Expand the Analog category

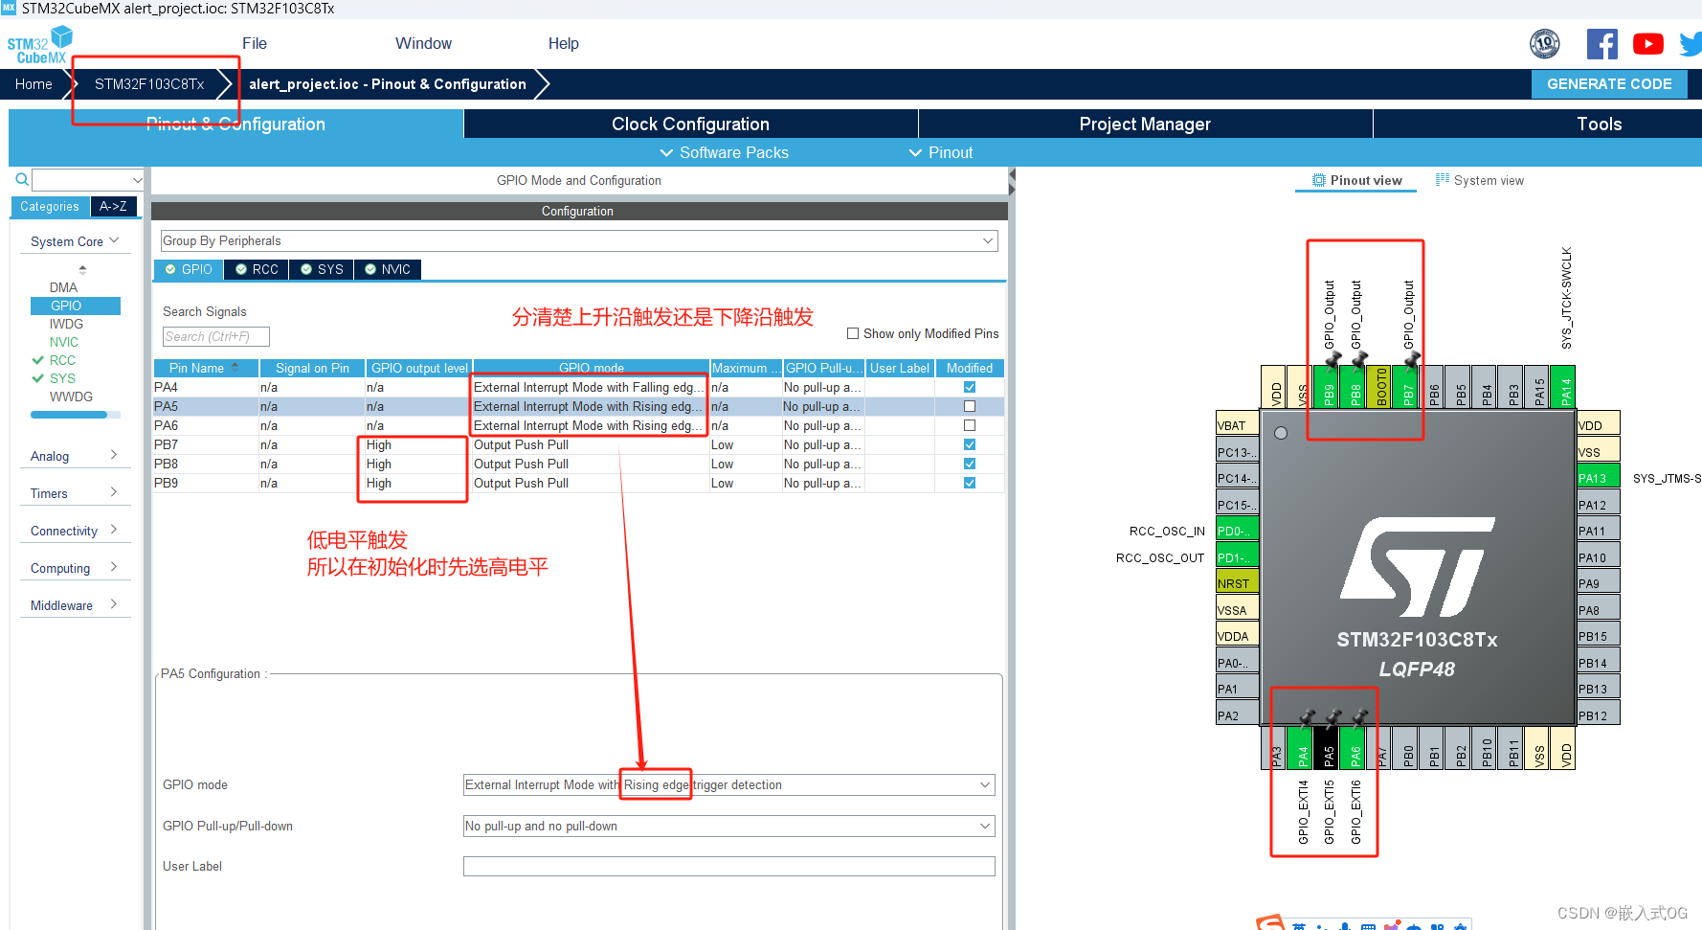[x=75, y=456]
